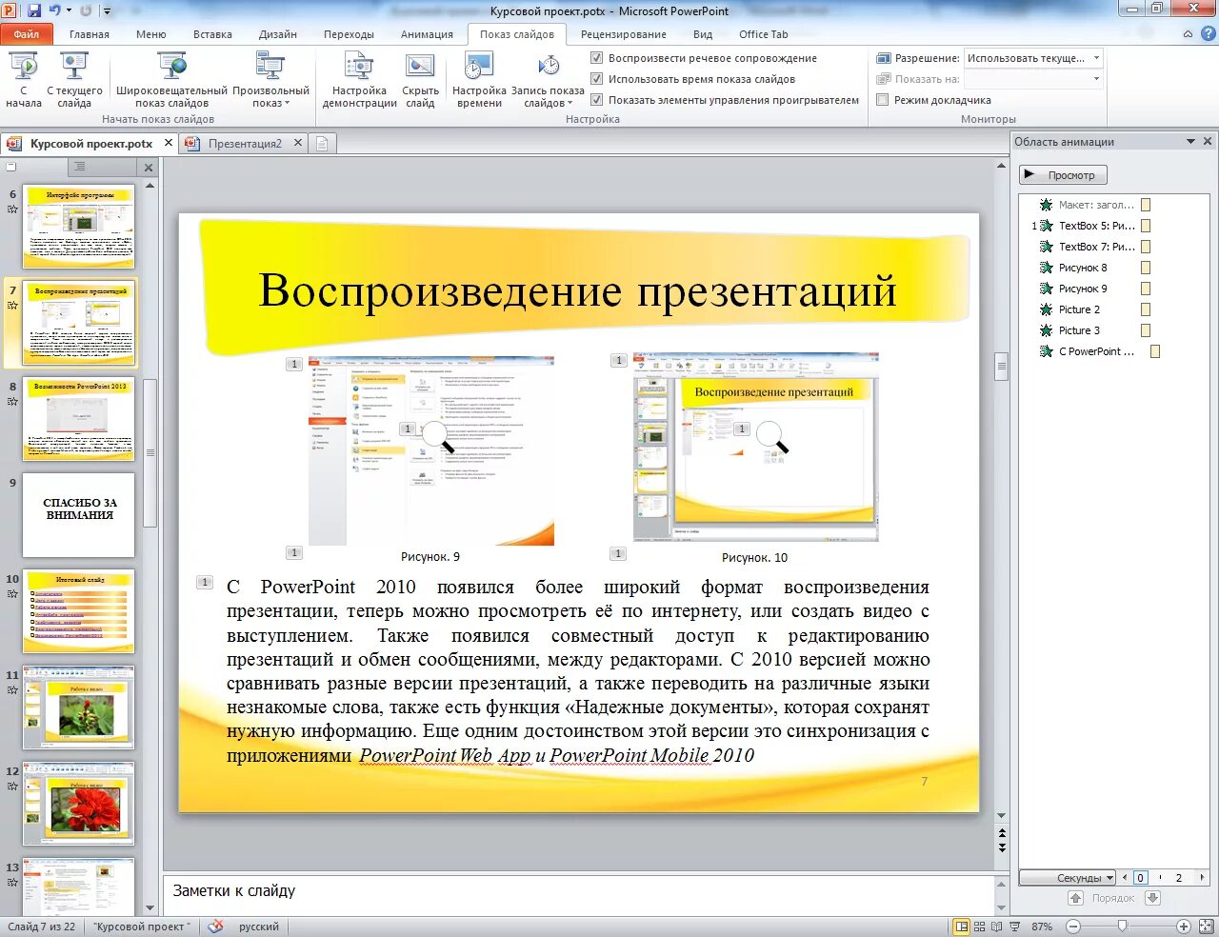The width and height of the screenshot is (1219, 937).
Task: Save presentation via quick access toolbar
Action: 34,10
